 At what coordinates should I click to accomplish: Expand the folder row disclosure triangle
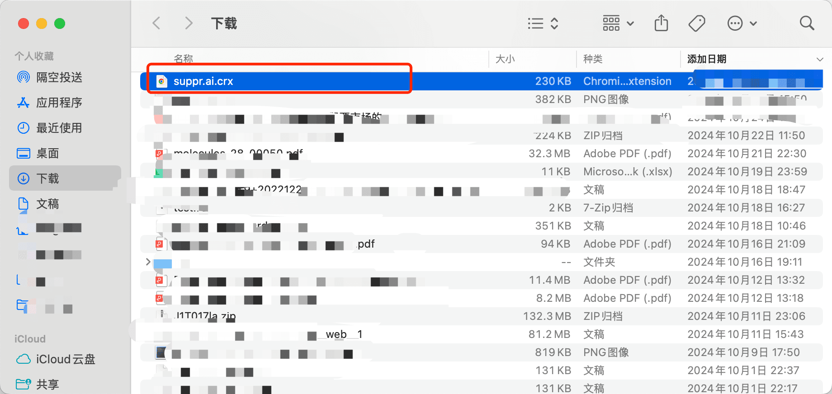pyautogui.click(x=148, y=262)
